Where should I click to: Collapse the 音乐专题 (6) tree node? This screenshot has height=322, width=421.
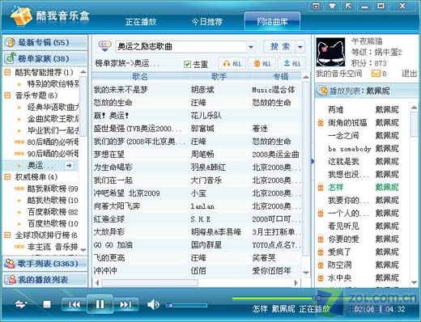pos(7,95)
